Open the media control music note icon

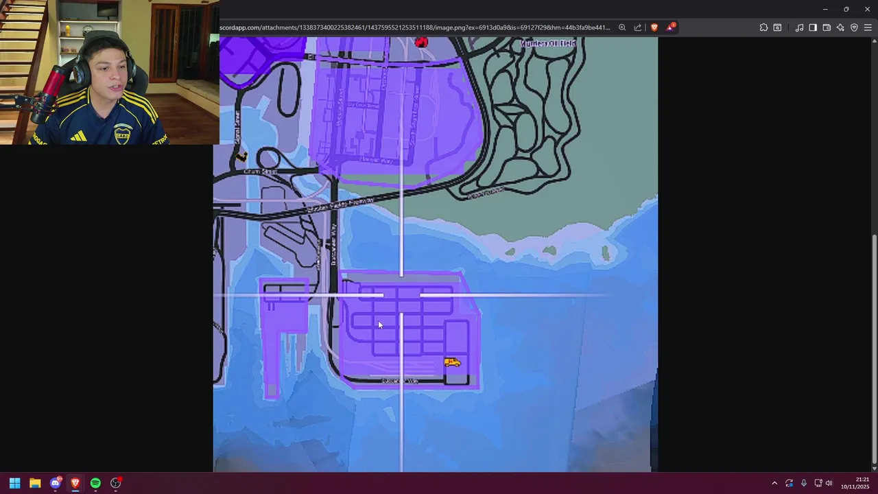pos(799,27)
